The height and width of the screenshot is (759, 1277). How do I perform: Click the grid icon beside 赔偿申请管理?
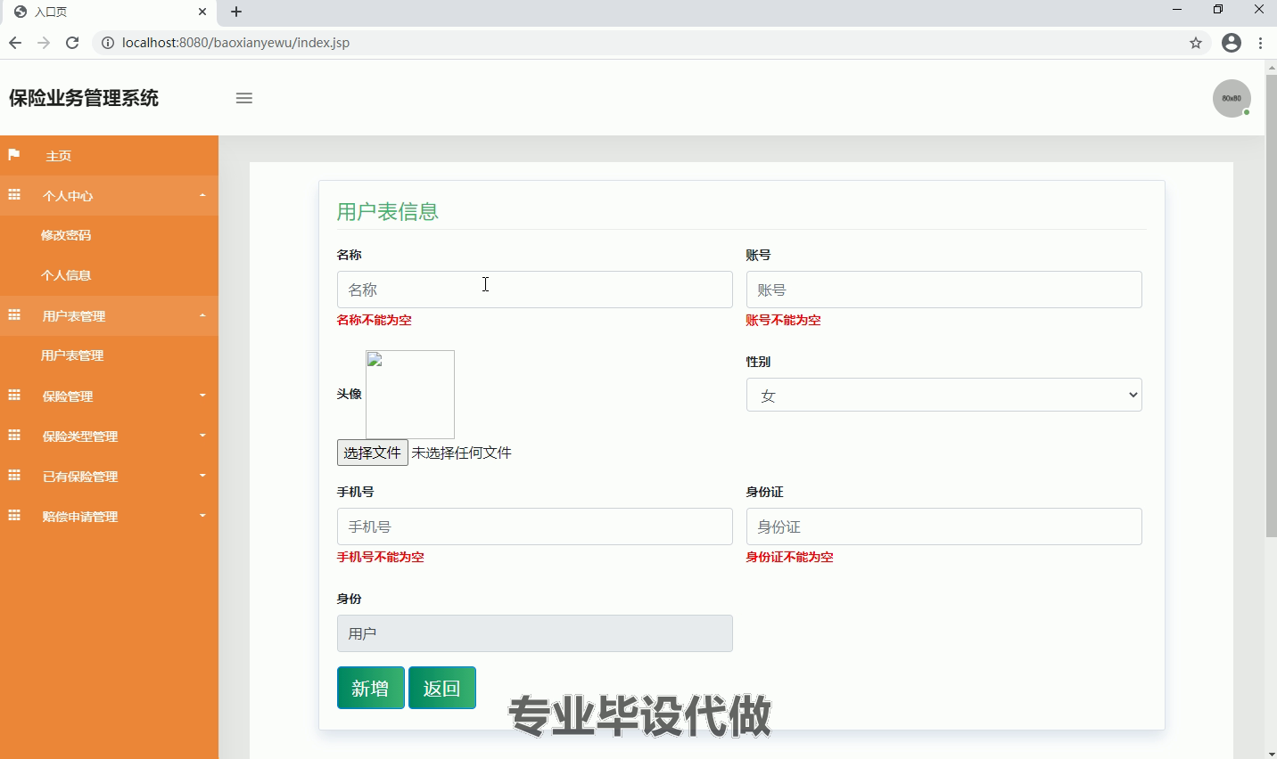coord(14,516)
